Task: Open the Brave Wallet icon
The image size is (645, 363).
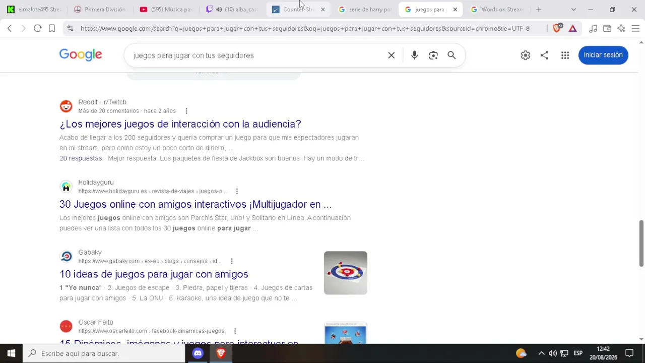Action: (x=607, y=29)
